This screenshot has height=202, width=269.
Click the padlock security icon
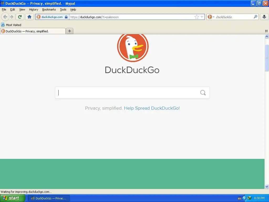66,17
